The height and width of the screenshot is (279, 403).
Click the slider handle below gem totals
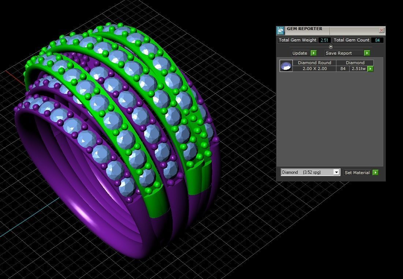point(331,47)
